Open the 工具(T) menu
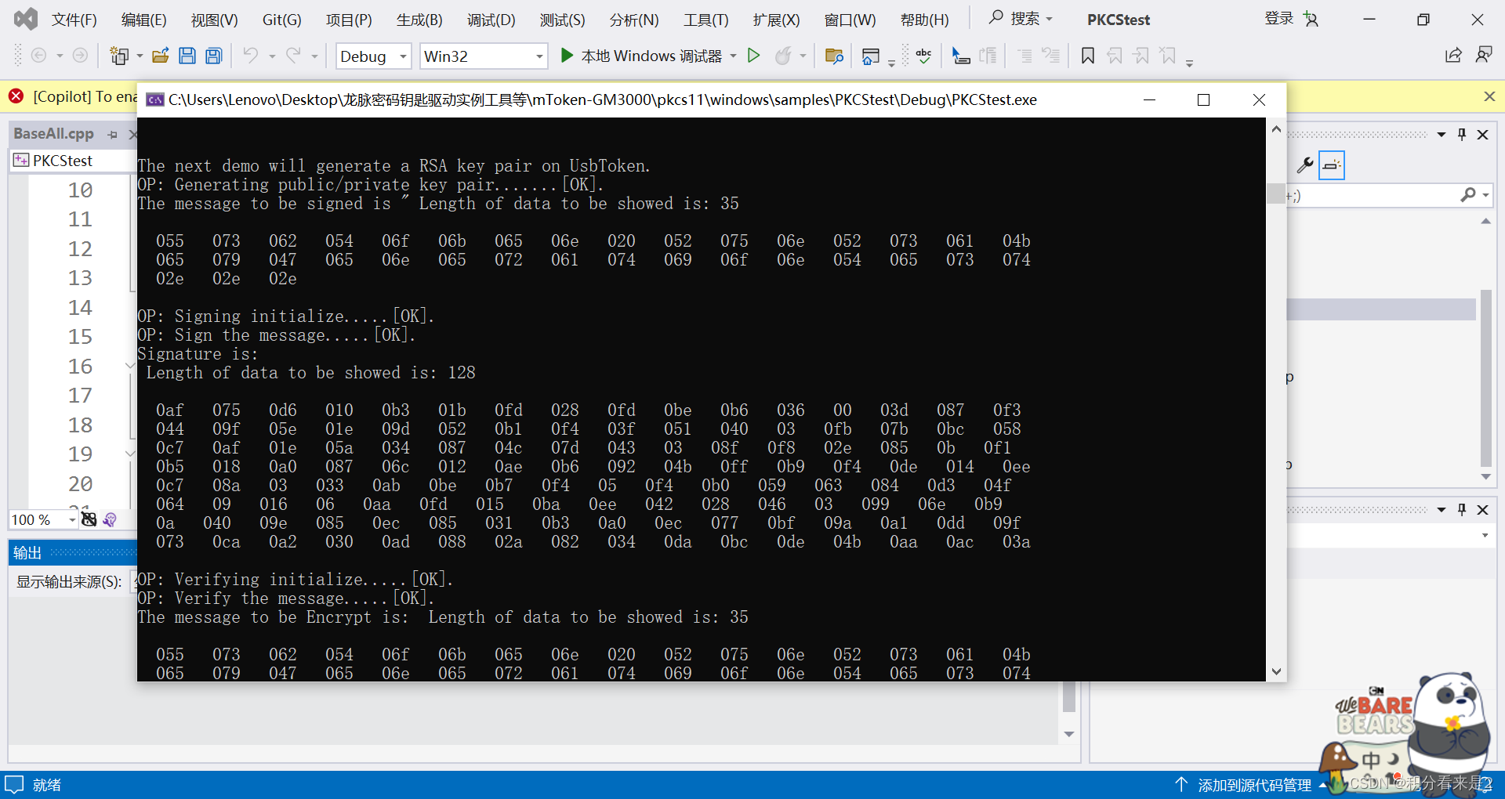This screenshot has height=799, width=1505. coord(706,20)
